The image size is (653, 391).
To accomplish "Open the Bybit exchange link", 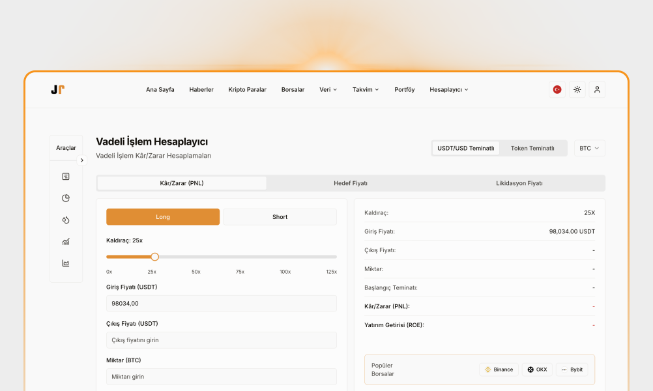I will (x=572, y=369).
